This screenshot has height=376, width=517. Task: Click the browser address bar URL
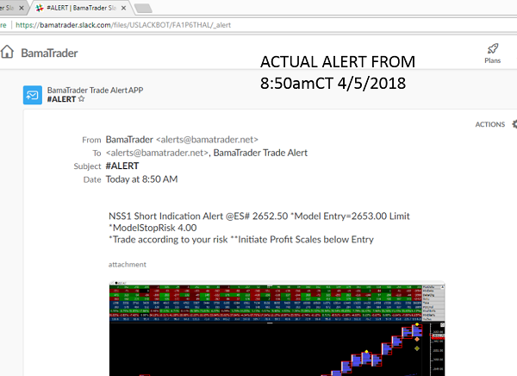point(123,25)
